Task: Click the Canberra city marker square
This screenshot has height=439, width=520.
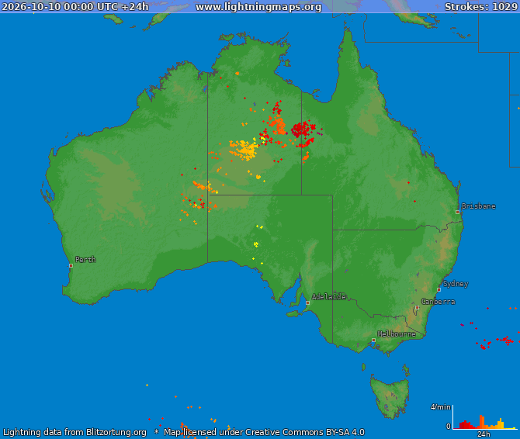Action: click(417, 307)
